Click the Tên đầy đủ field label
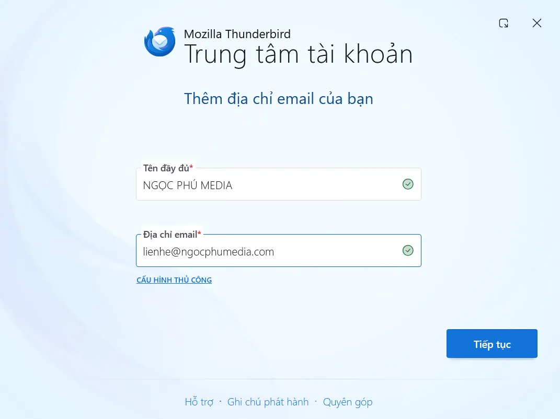The image size is (560, 419). click(166, 168)
